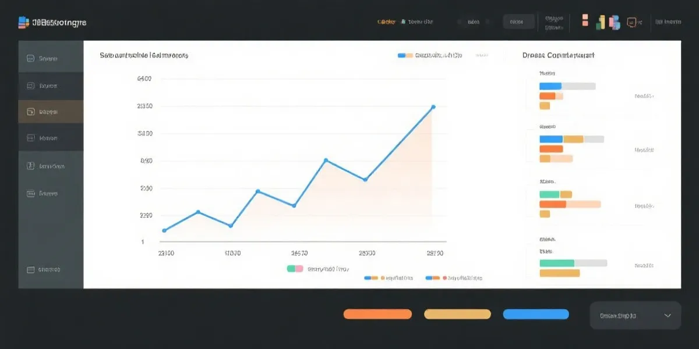Toggle the rightmost blue-orange legend under the chart
Viewport: 699px width, 349px height.
[433, 279]
